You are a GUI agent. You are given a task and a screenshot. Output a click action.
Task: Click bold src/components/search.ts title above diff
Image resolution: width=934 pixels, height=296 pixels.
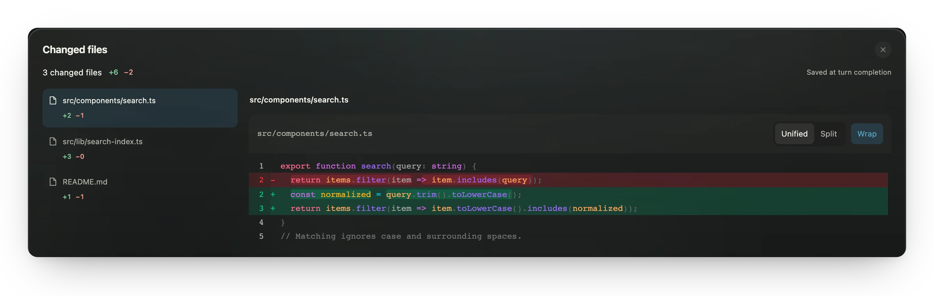point(299,100)
